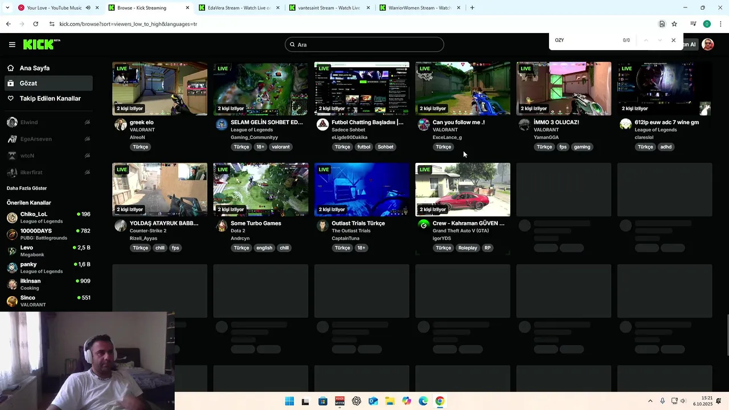The image size is (729, 410).
Task: Click eLigde90Dakika streamer avatar
Action: (x=322, y=125)
